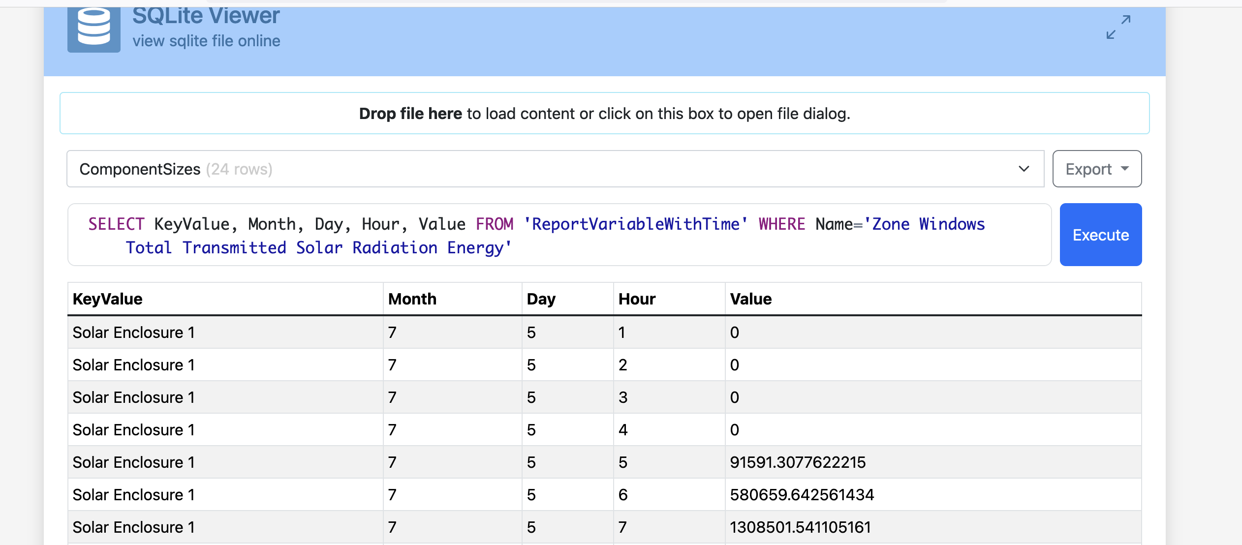The height and width of the screenshot is (545, 1242).
Task: Select the Day column header
Action: [568, 299]
